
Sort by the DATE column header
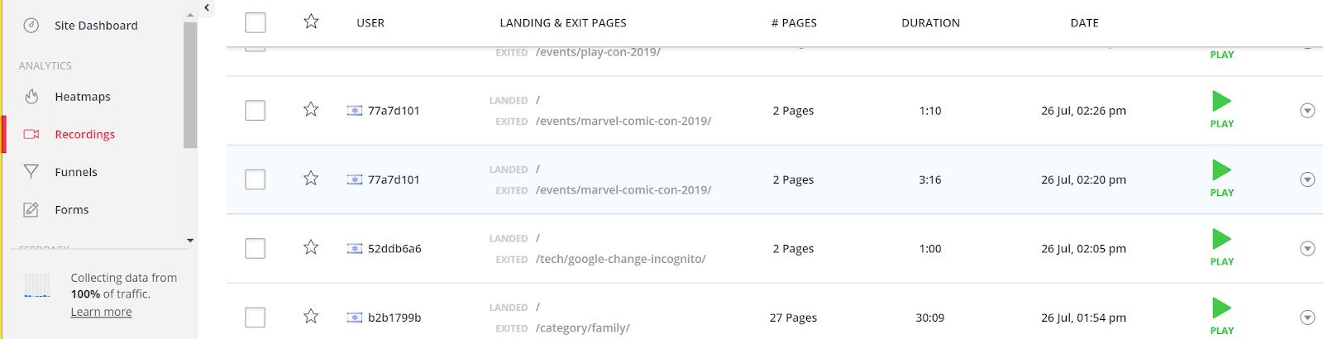click(1084, 23)
